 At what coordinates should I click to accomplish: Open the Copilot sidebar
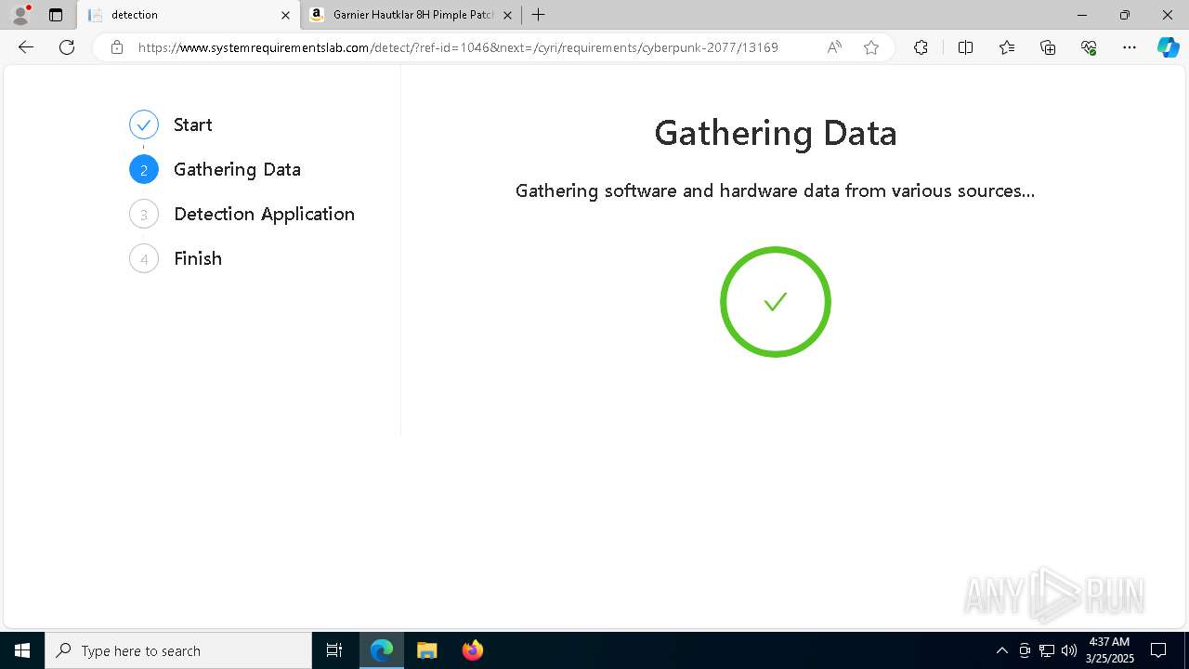point(1168,47)
